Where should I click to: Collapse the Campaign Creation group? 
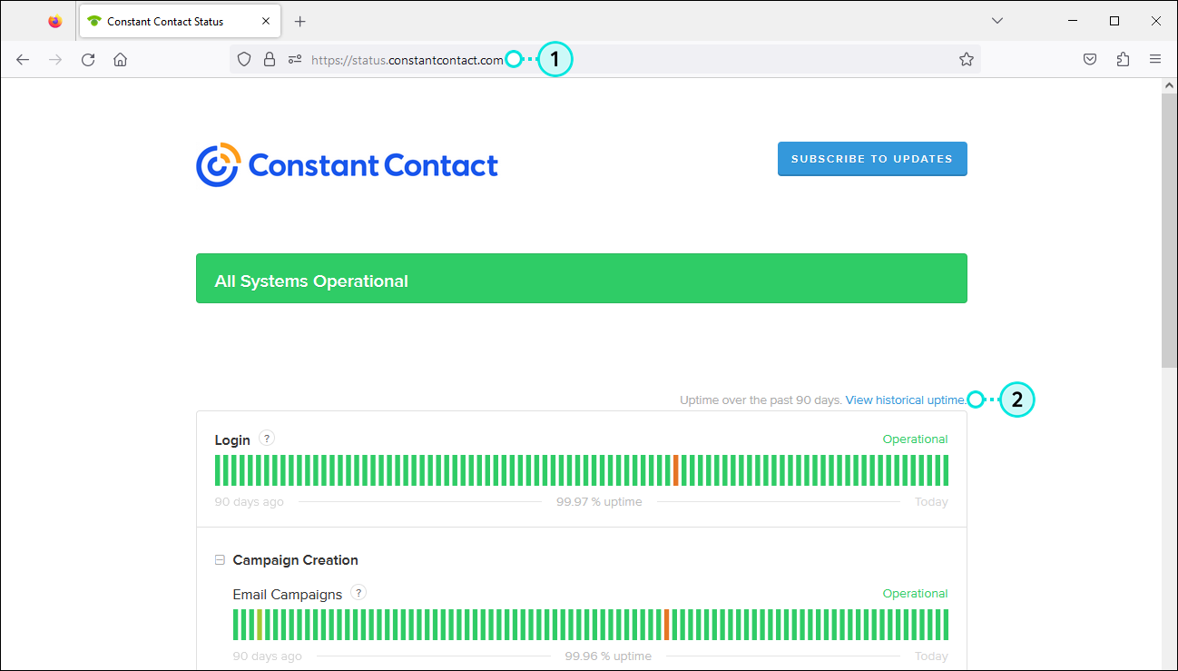tap(220, 560)
